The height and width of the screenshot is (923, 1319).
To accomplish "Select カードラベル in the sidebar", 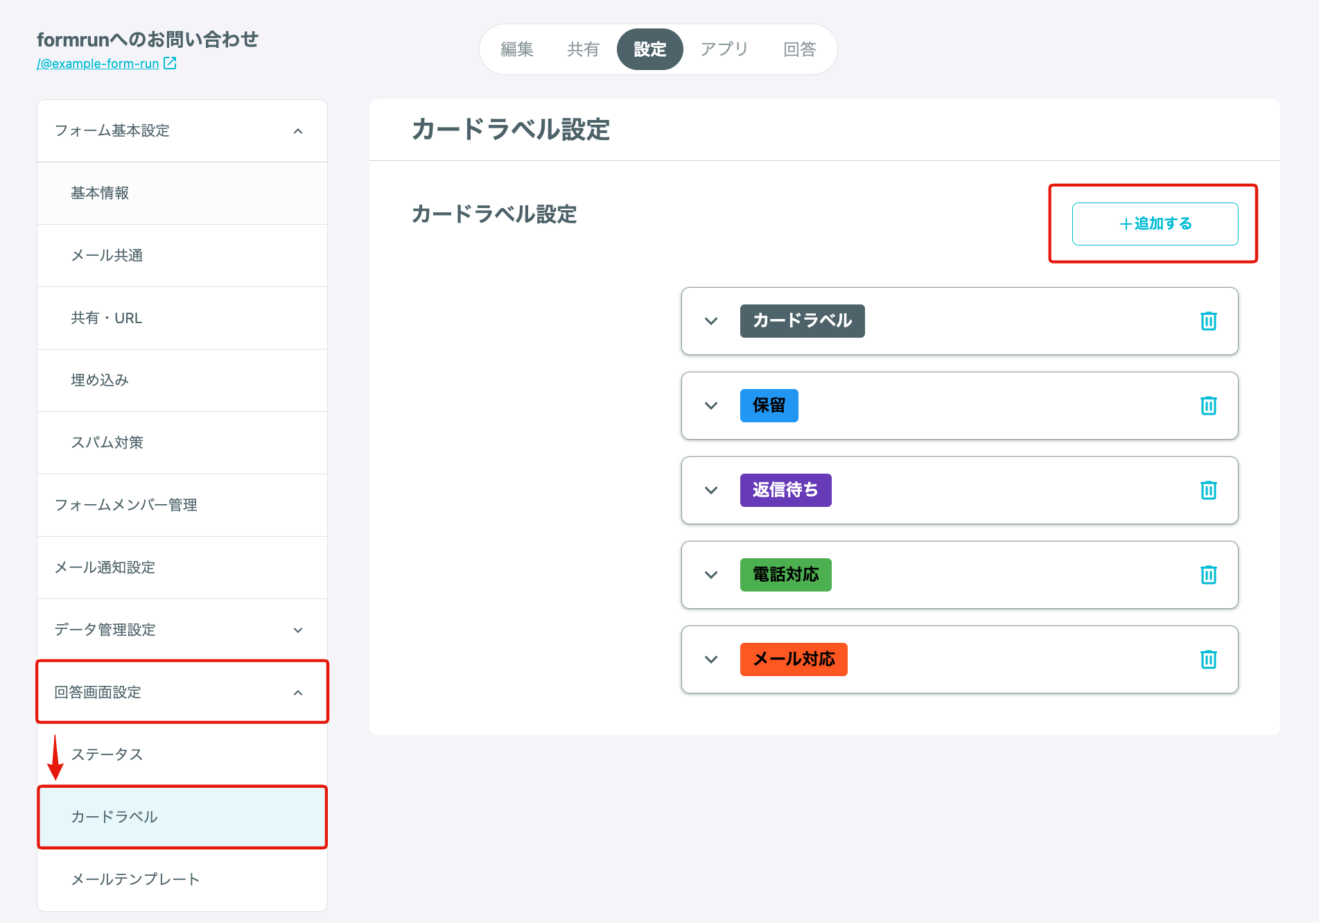I will coord(182,817).
